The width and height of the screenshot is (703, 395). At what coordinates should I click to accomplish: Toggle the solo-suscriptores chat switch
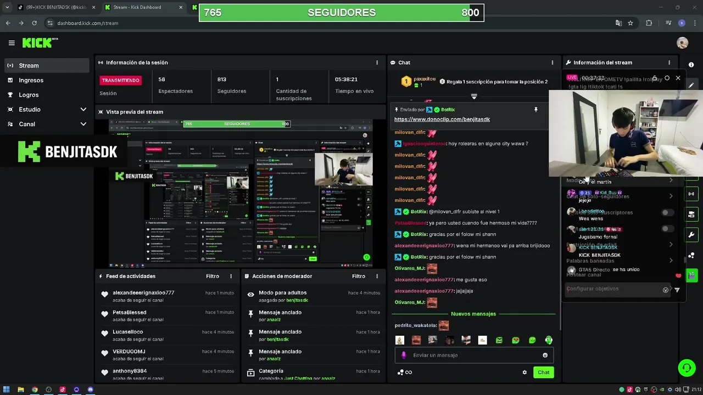click(667, 212)
